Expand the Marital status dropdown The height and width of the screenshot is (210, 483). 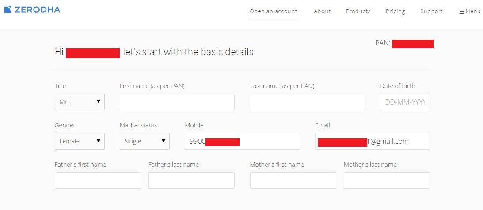tap(145, 141)
